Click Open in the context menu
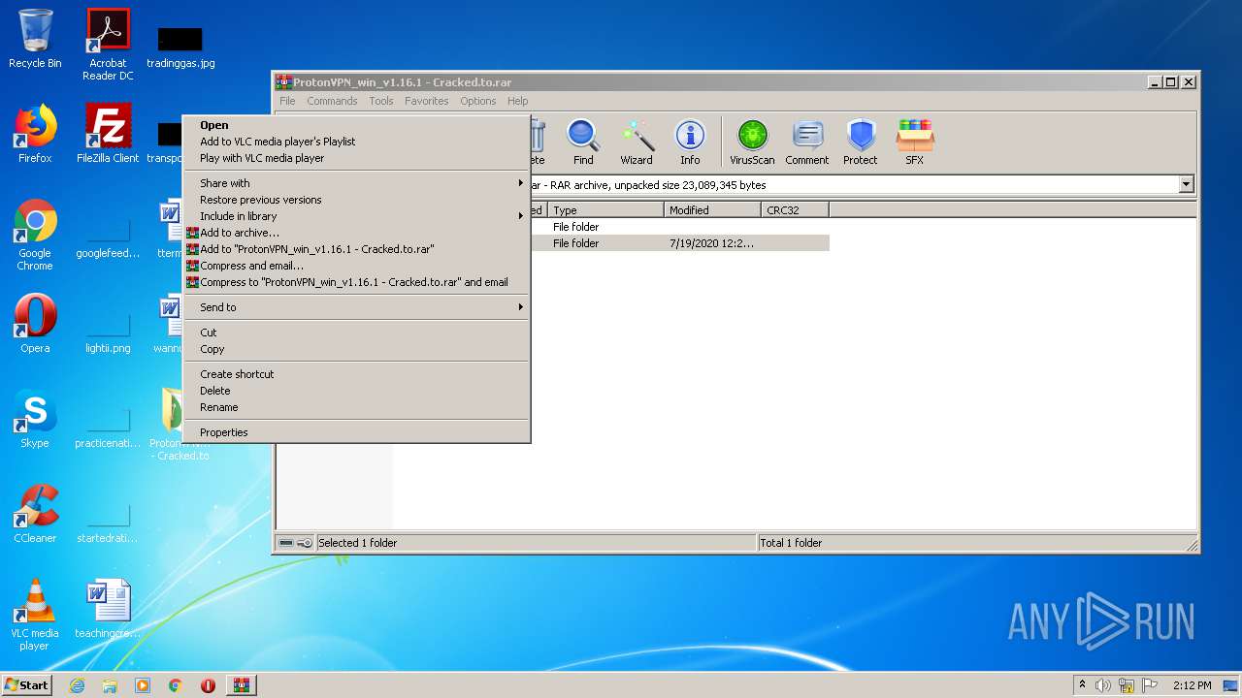This screenshot has width=1242, height=698. click(214, 125)
